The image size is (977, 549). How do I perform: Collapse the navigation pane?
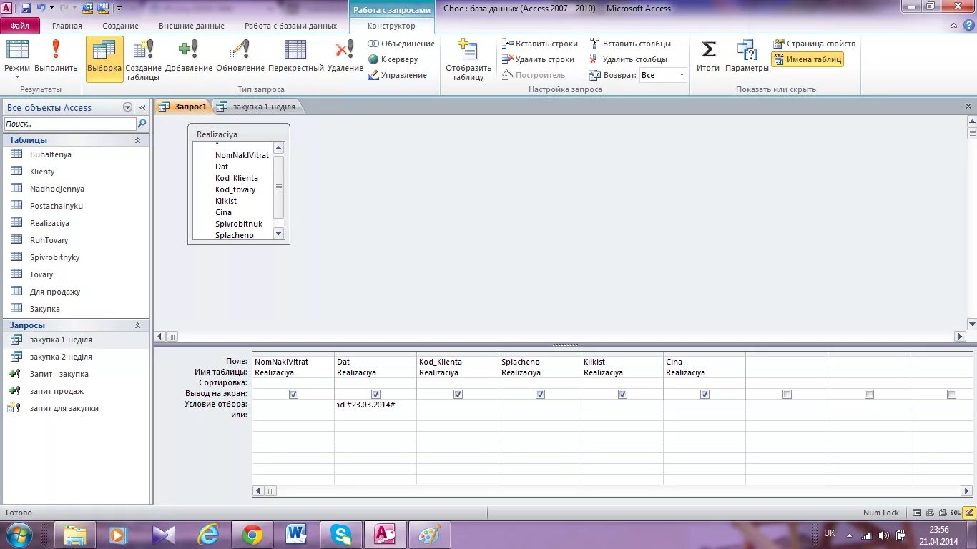142,107
